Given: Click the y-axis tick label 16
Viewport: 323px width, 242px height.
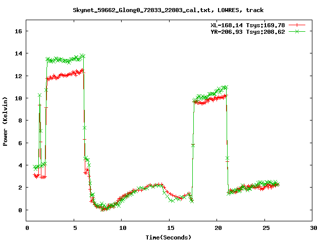Looking at the screenshot, I should 18,31.
